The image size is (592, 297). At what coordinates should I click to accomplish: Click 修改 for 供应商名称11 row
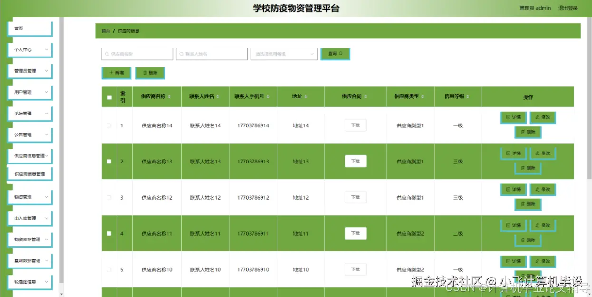click(543, 226)
